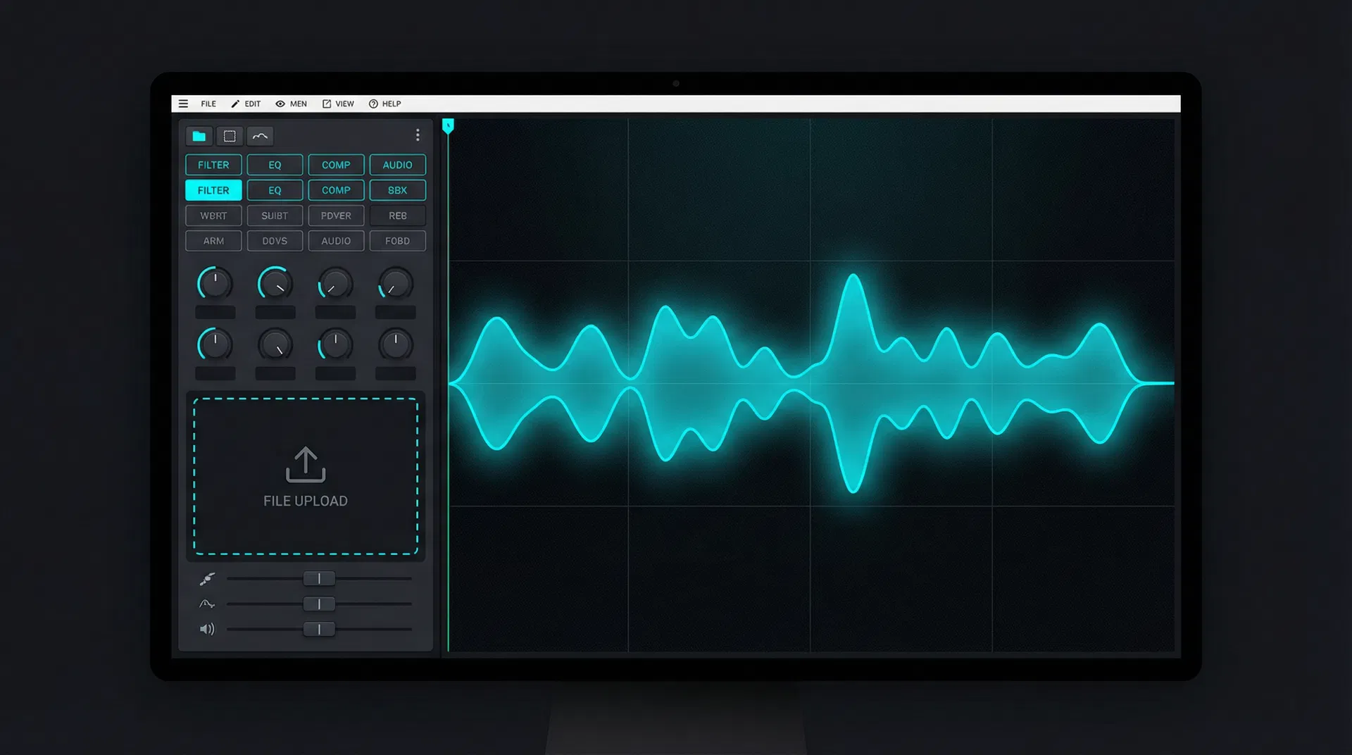
Task: Activate the COMP option in the top row
Action: point(336,165)
